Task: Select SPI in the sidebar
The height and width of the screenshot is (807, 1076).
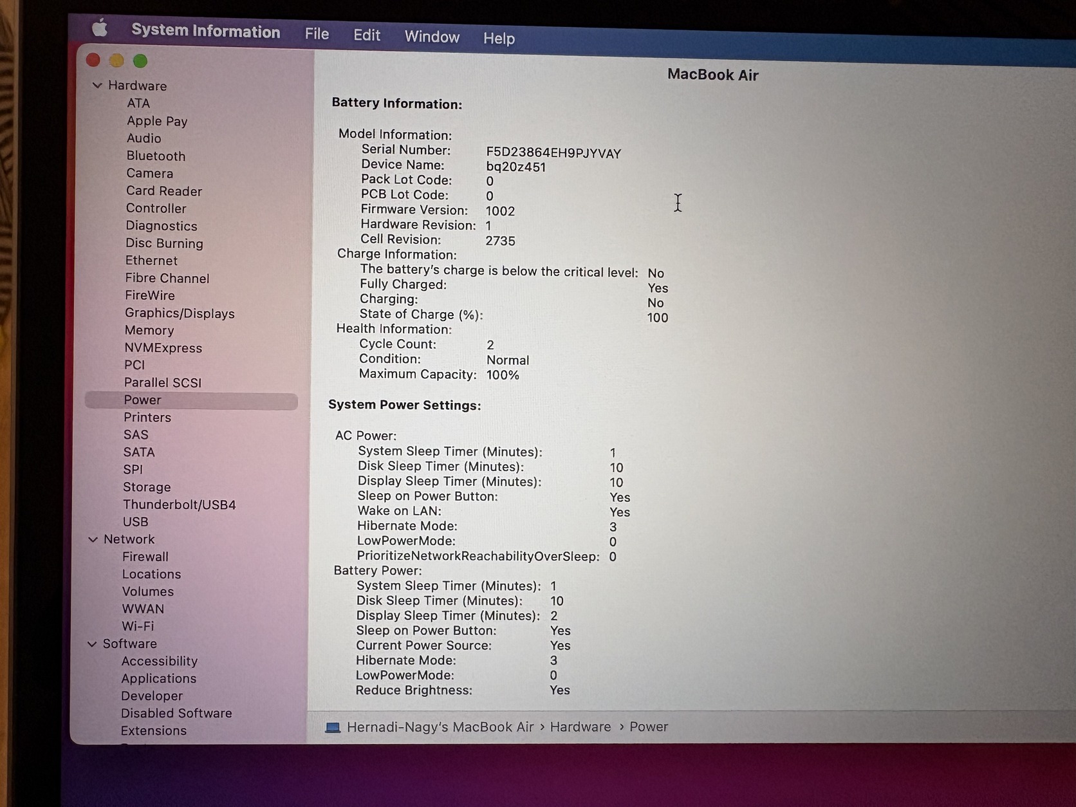Action: (x=133, y=470)
